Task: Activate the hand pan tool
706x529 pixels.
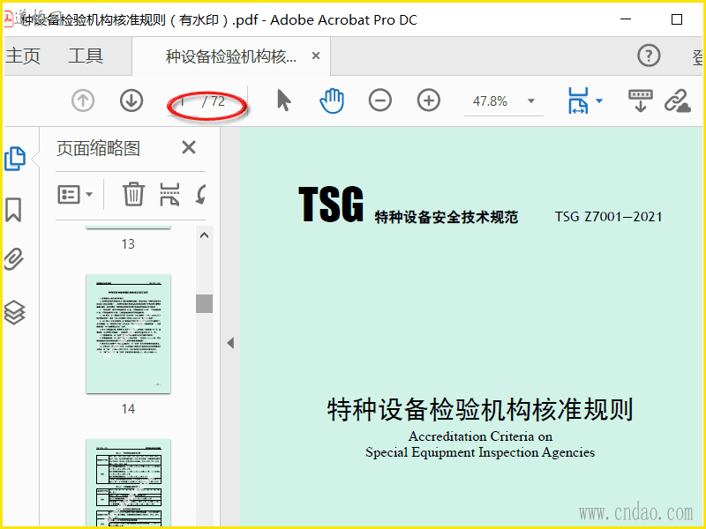Action: coord(332,101)
